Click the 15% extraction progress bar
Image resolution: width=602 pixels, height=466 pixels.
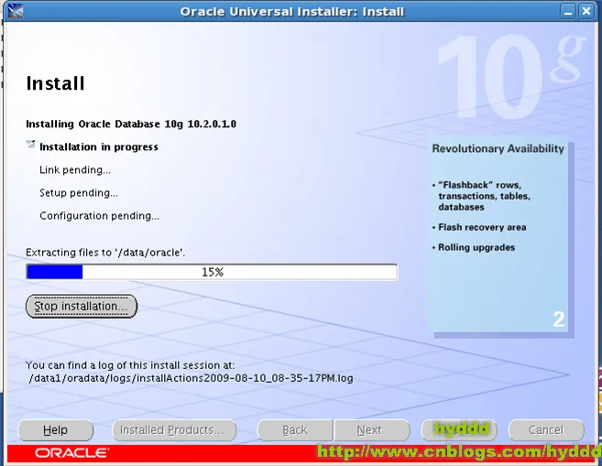tap(212, 272)
